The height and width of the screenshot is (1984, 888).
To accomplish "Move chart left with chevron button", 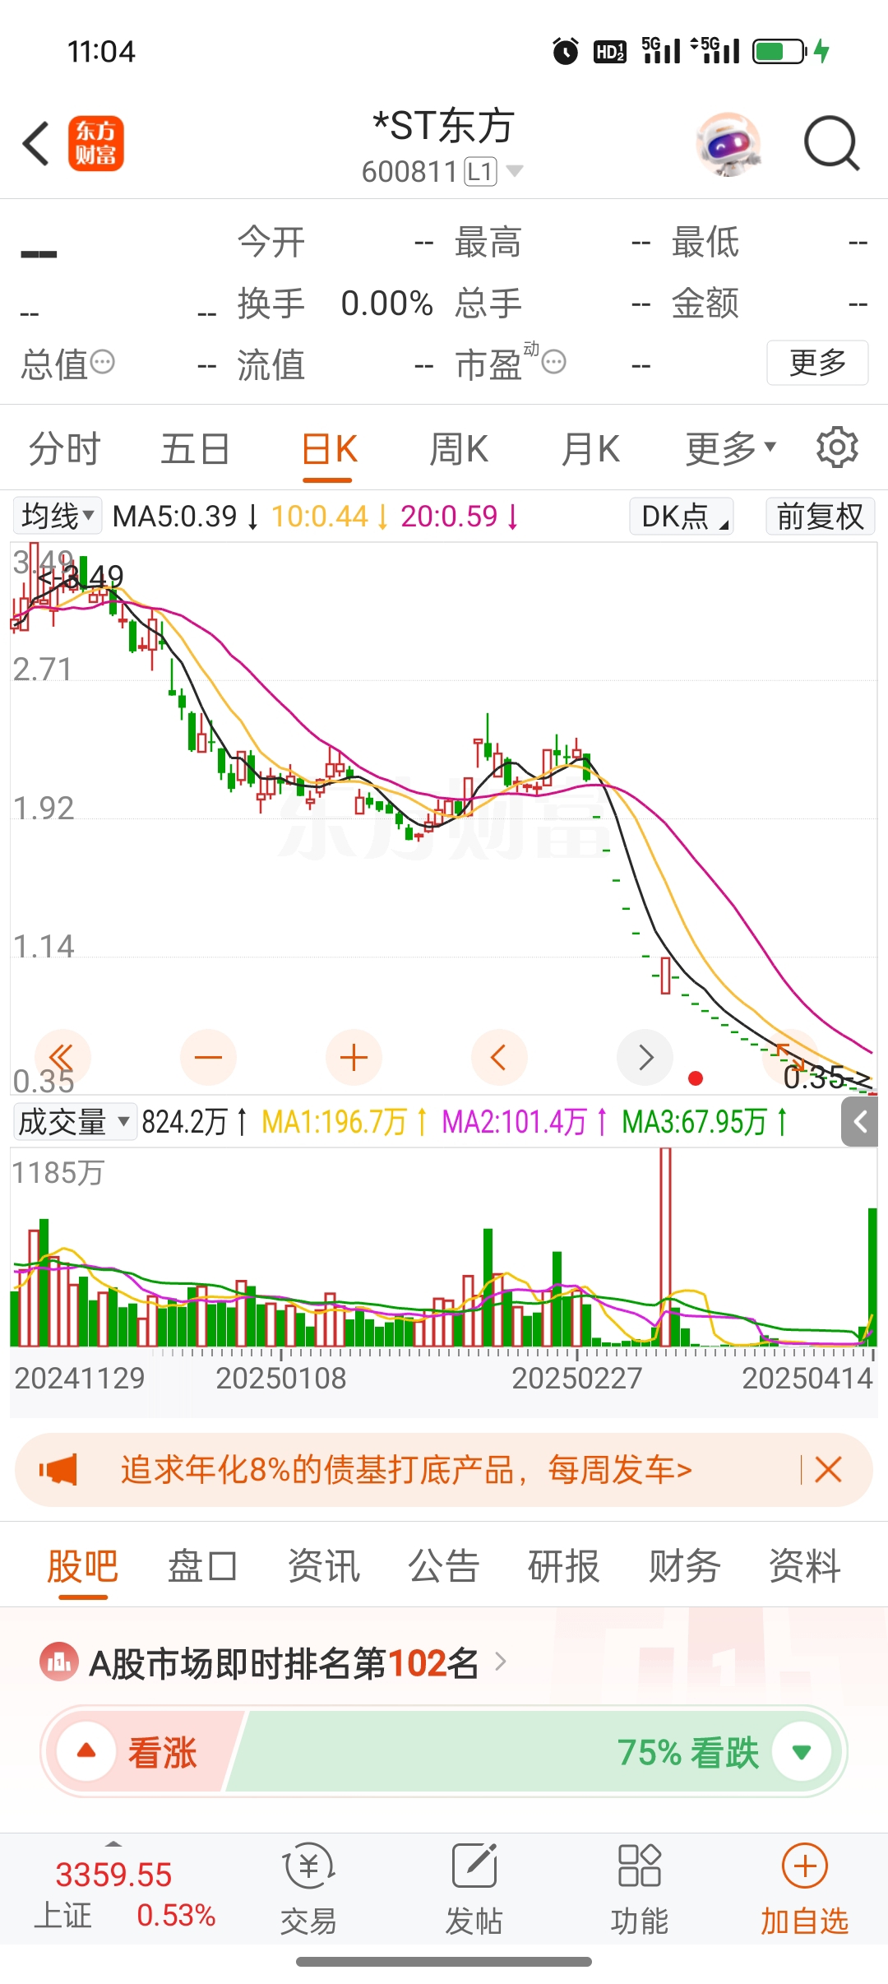I will [498, 1057].
